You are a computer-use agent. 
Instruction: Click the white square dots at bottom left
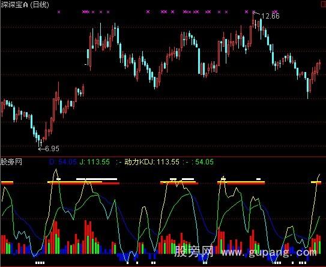point(40,263)
